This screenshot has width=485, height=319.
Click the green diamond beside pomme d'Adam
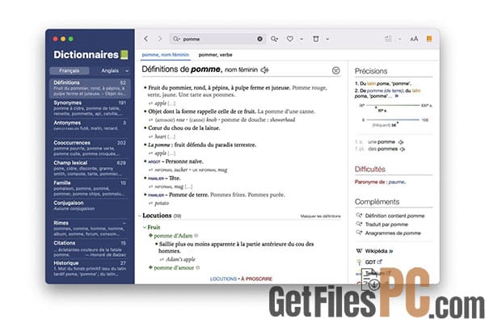click(x=150, y=236)
